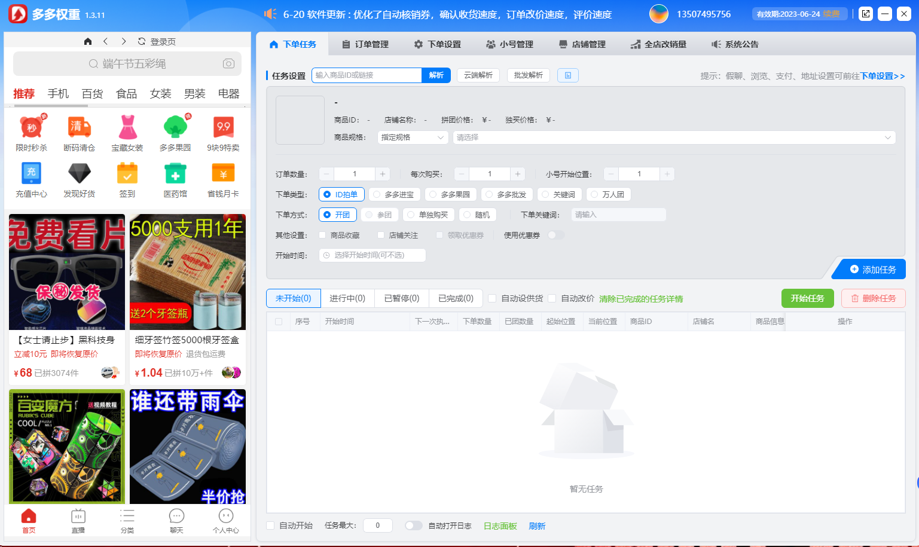Select ID拍单 order type

(x=342, y=194)
